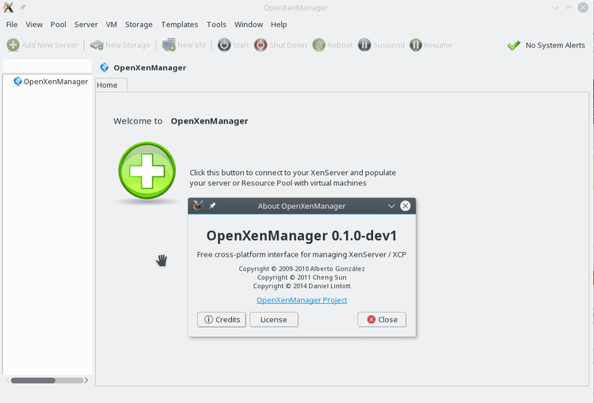Click the About dialog minimize chevron
Viewport: 594px width, 403px height.
pos(391,206)
